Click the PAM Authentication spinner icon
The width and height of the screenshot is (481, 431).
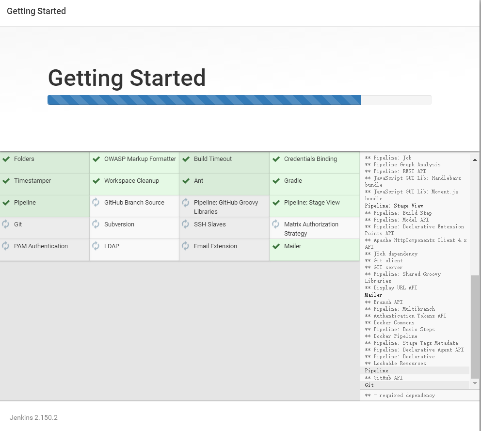(x=5, y=246)
